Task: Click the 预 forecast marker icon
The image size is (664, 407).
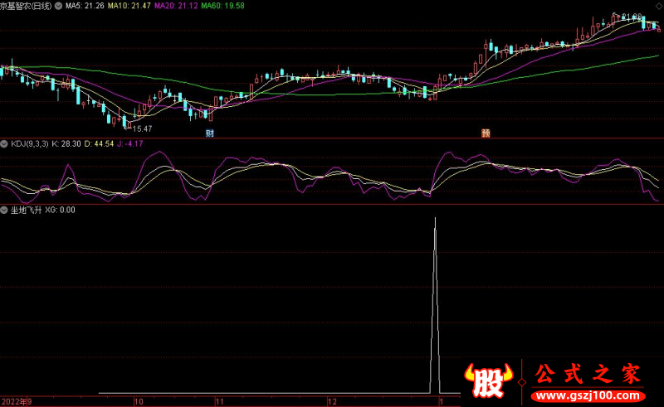Action: pyautogui.click(x=485, y=133)
